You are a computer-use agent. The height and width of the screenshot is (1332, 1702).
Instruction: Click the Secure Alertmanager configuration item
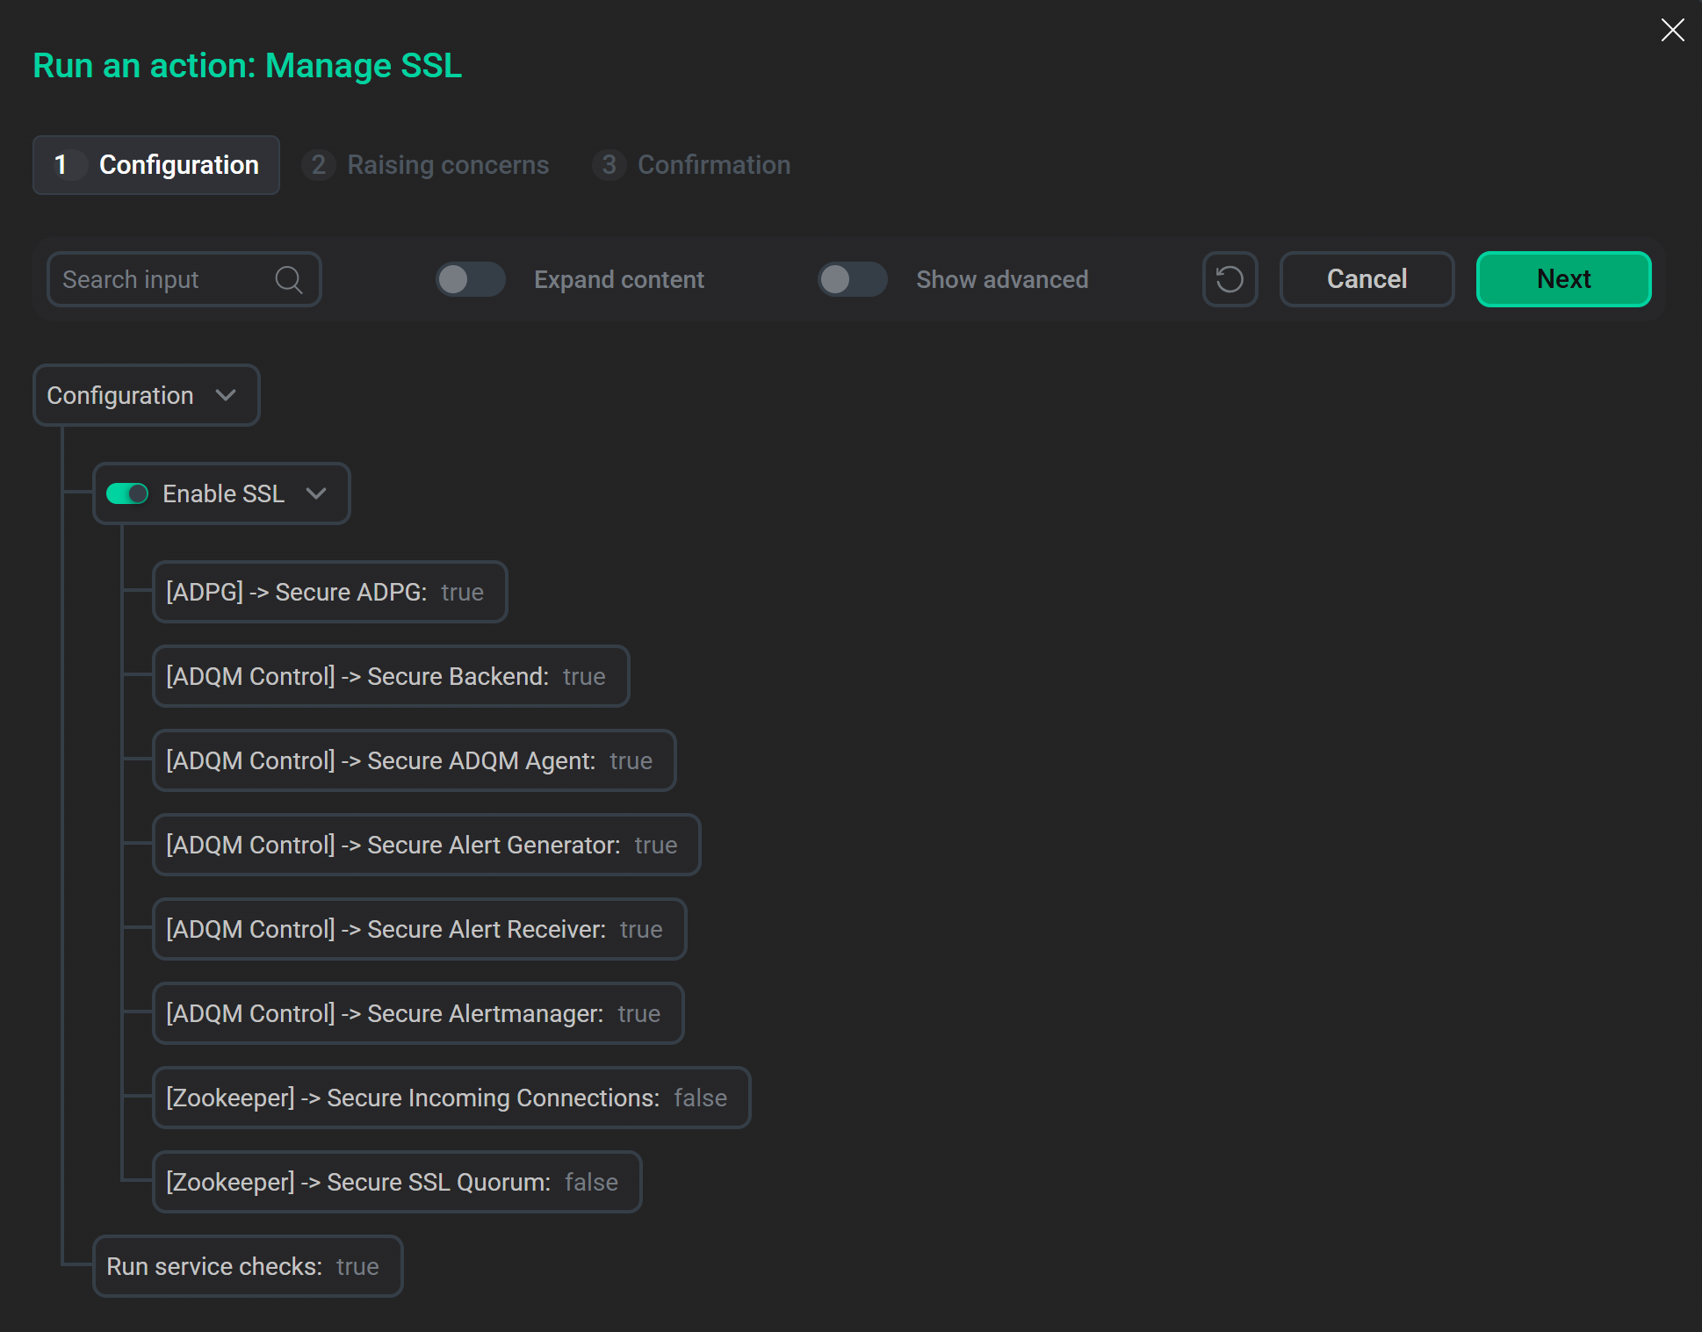click(418, 1013)
